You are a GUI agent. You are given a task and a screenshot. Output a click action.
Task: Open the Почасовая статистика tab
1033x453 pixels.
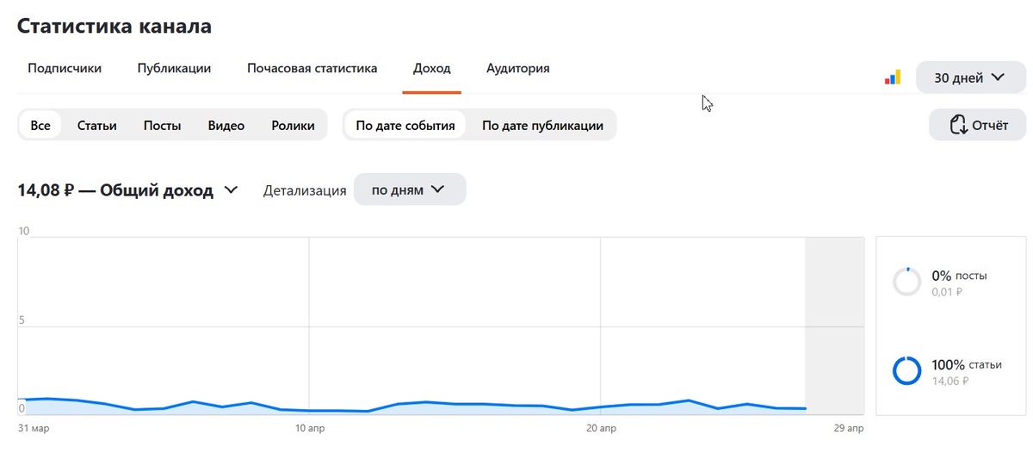[312, 68]
